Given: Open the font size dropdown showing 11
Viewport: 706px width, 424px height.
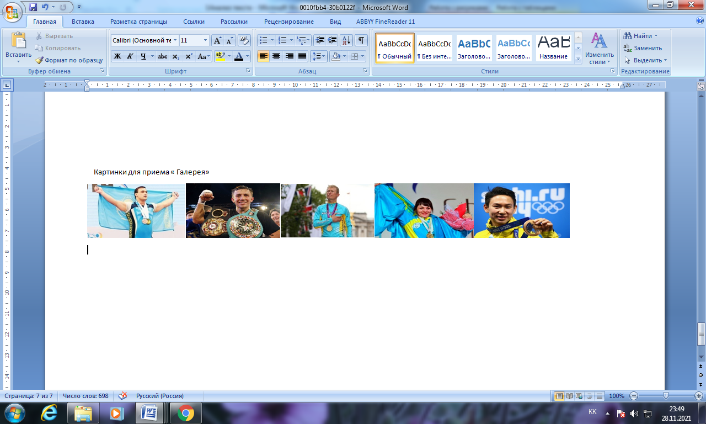Looking at the screenshot, I should click(206, 40).
